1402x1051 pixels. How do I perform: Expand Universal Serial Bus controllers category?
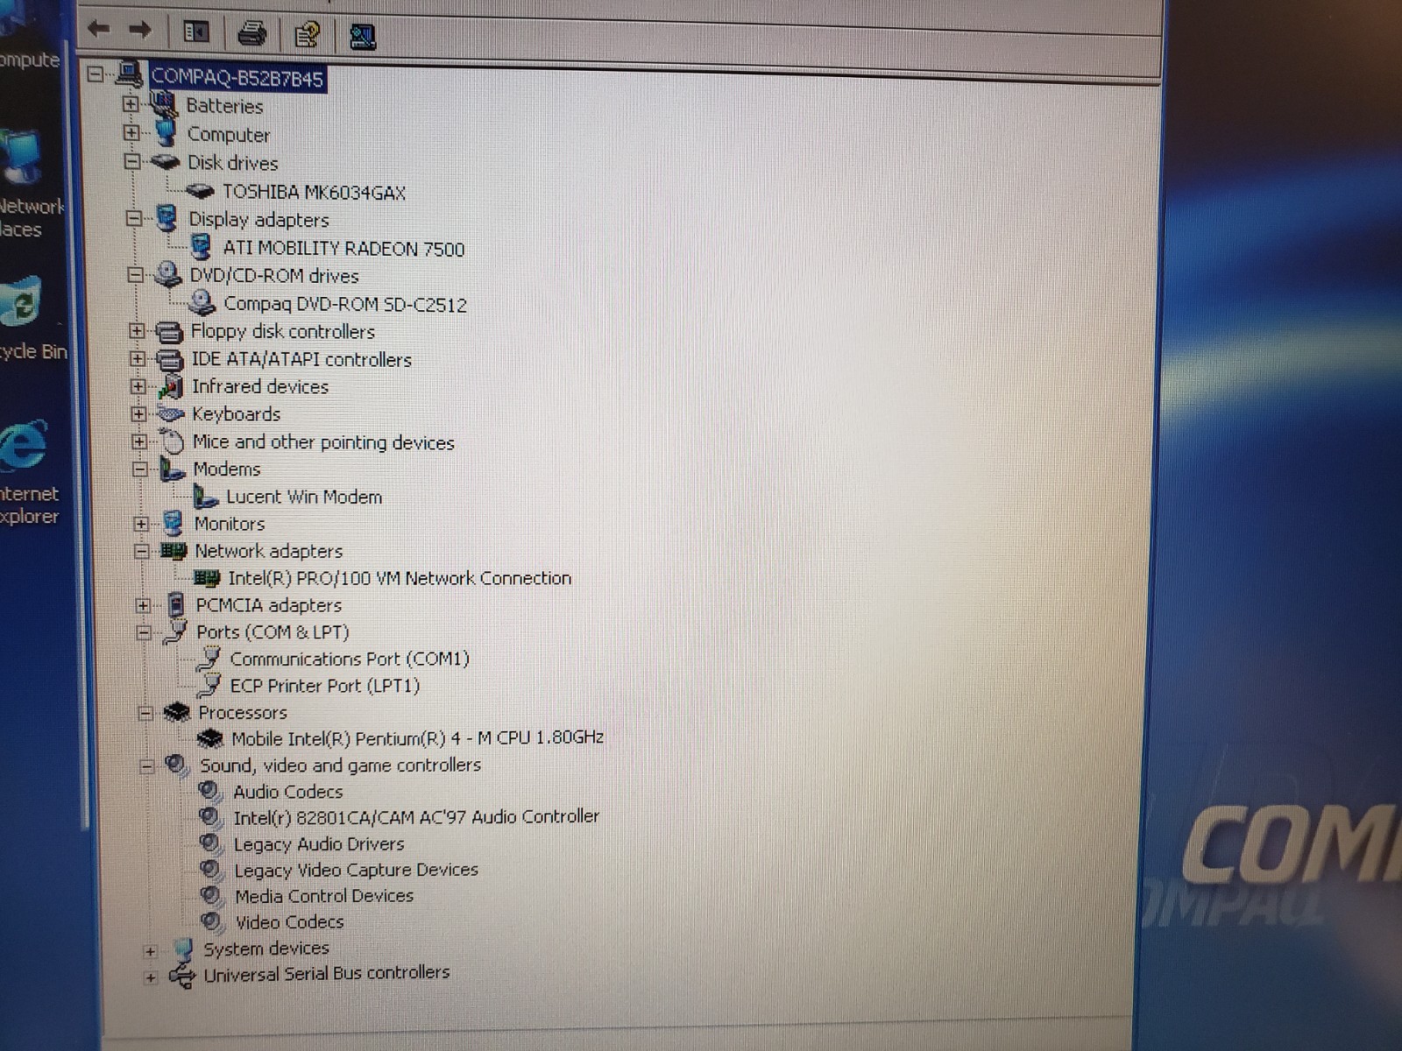(x=152, y=977)
